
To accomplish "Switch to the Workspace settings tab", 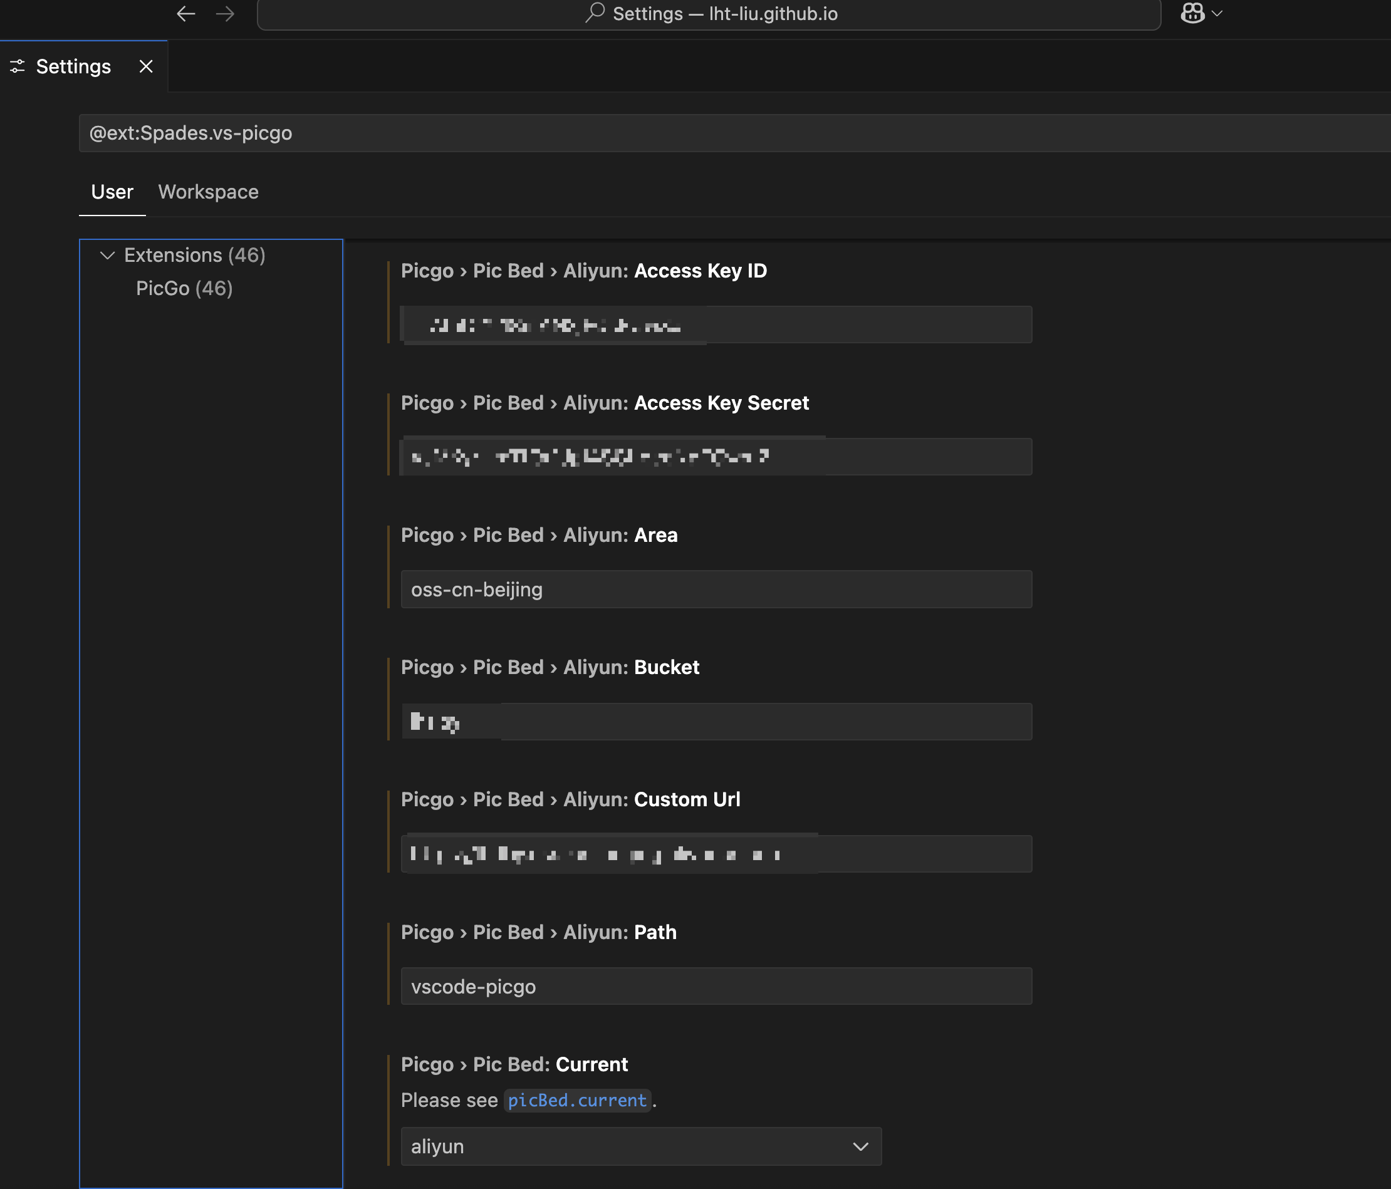I will coord(208,192).
